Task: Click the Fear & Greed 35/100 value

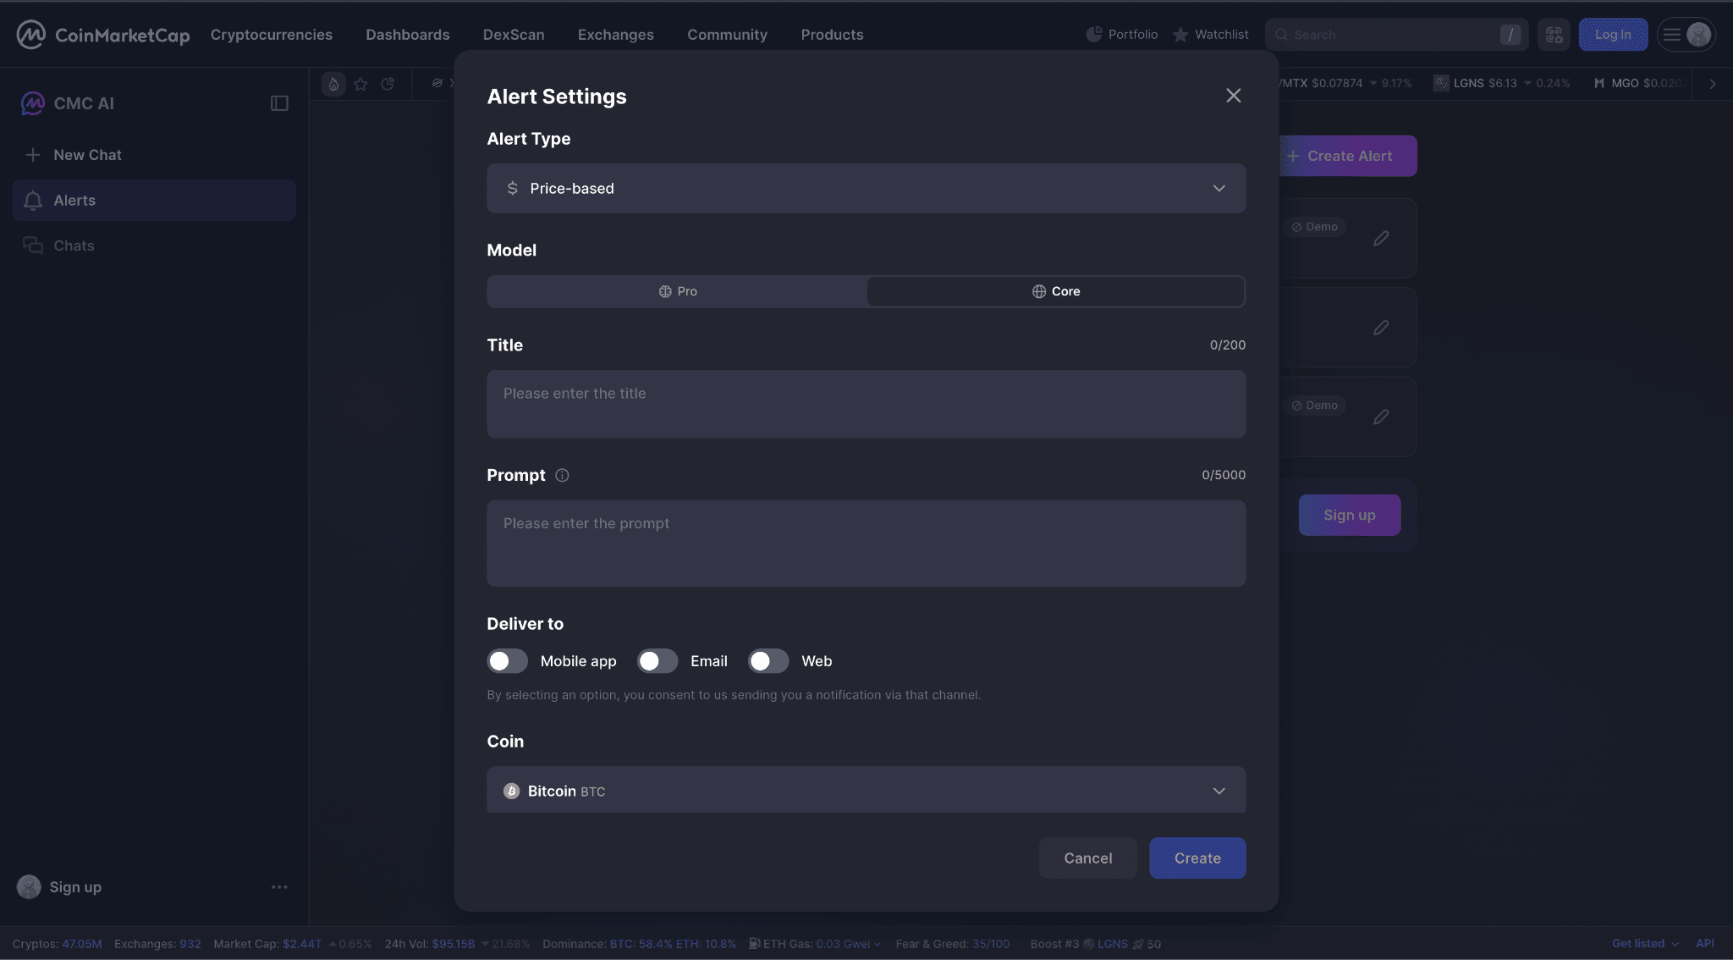Action: [x=991, y=944]
